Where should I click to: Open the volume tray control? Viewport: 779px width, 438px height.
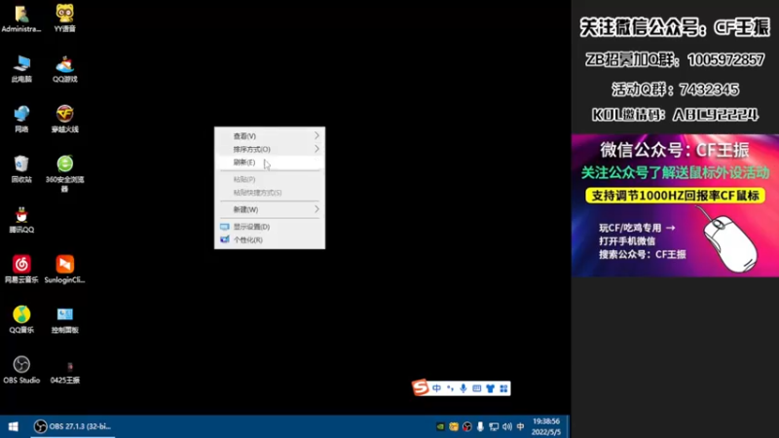pos(506,426)
